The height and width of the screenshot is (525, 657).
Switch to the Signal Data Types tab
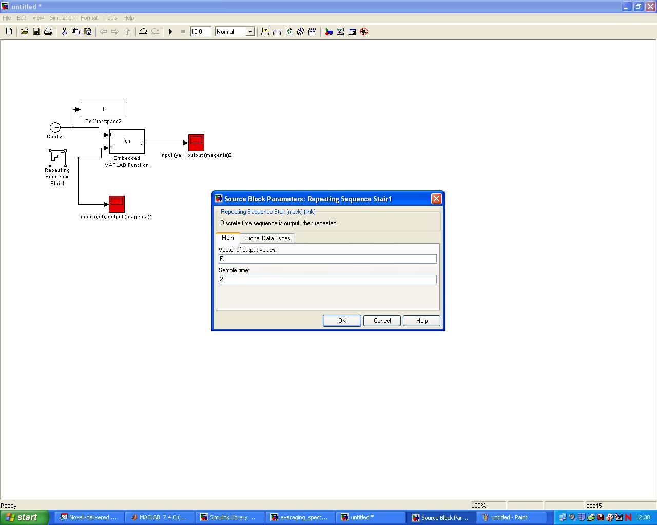click(x=267, y=238)
